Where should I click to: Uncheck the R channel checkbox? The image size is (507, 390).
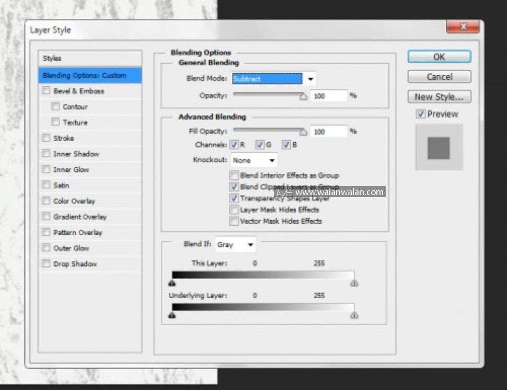(x=234, y=145)
